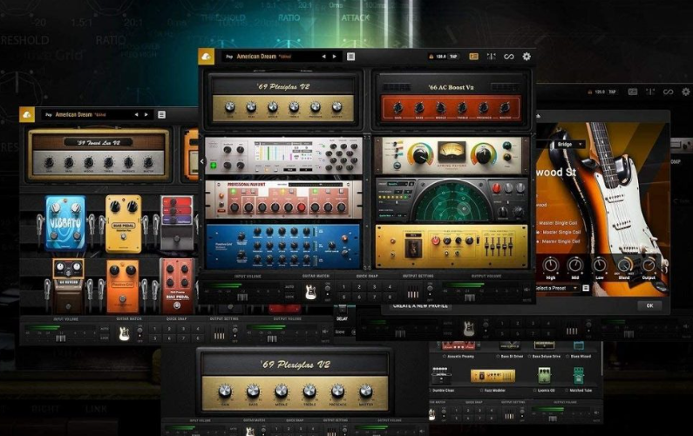
Task: Favorite the Blues Wizard pedal star checkbox
Action: [x=568, y=357]
